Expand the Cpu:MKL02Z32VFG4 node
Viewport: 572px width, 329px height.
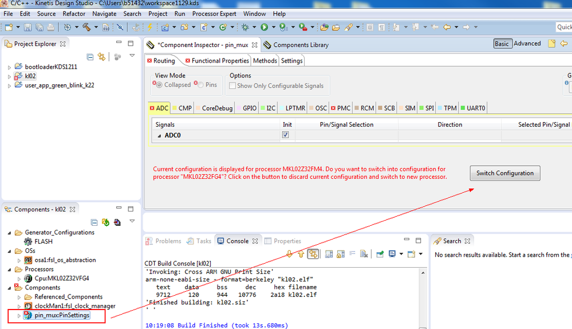(x=19, y=279)
